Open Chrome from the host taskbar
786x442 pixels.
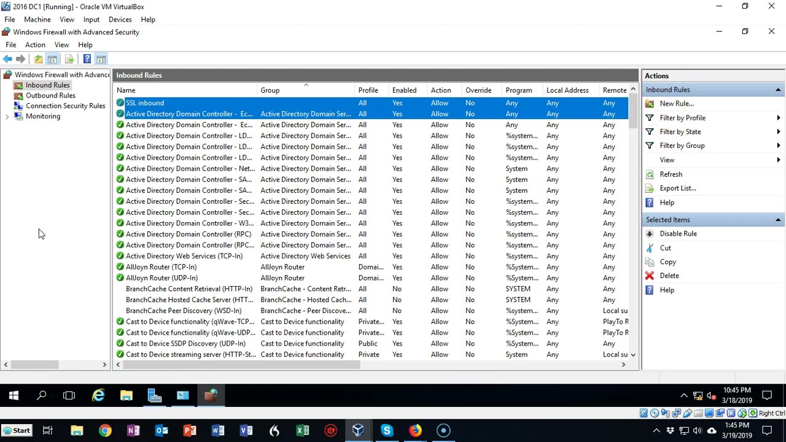click(105, 431)
